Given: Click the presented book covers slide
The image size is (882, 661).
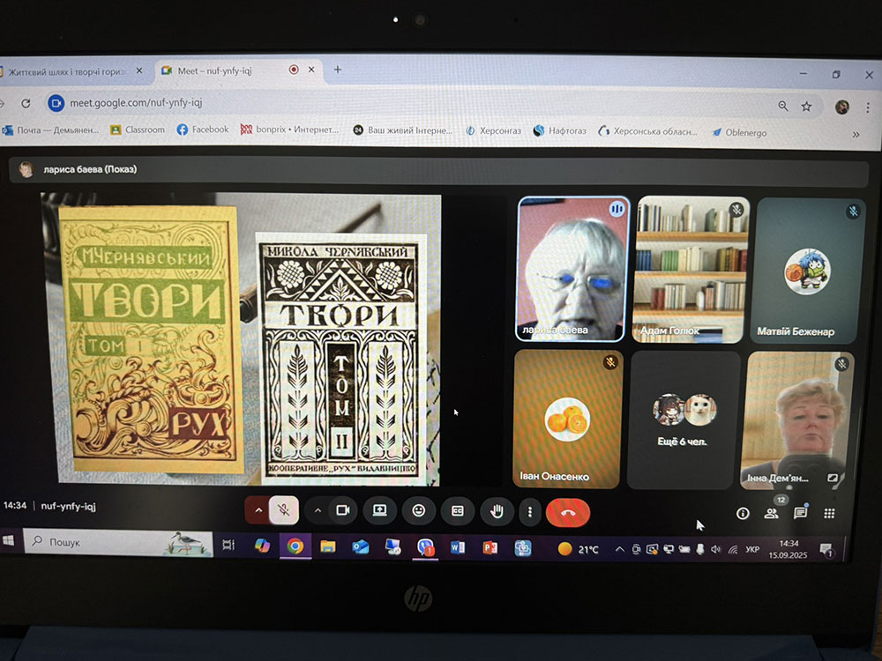Looking at the screenshot, I should click(x=241, y=339).
